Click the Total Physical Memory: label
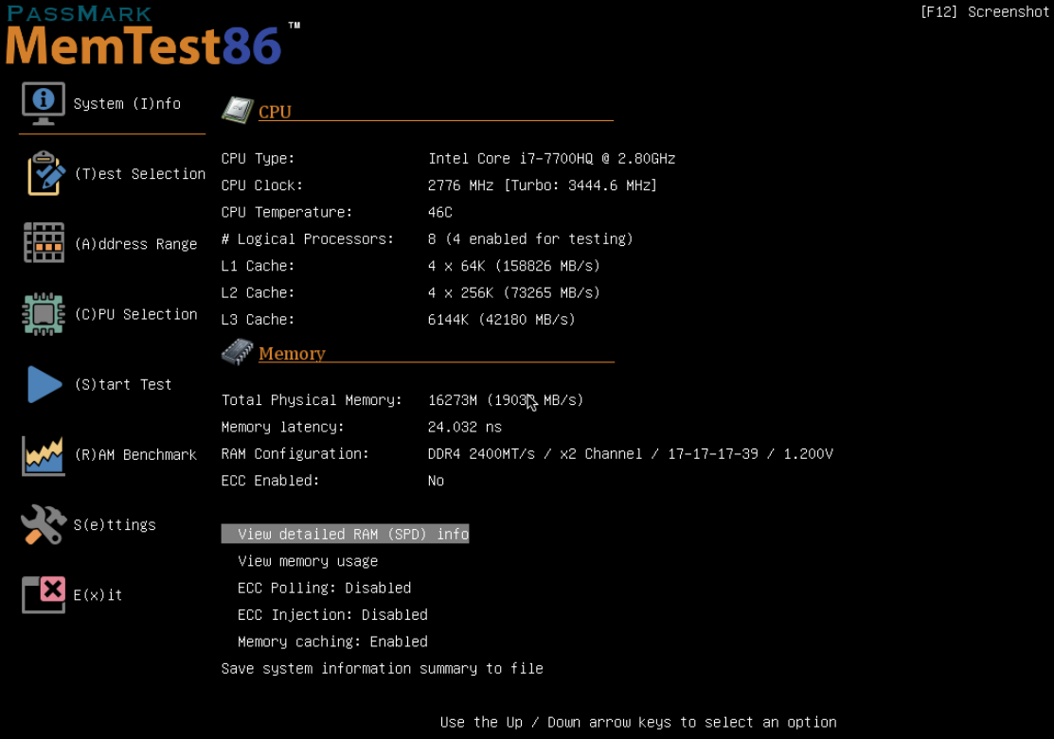 312,400
